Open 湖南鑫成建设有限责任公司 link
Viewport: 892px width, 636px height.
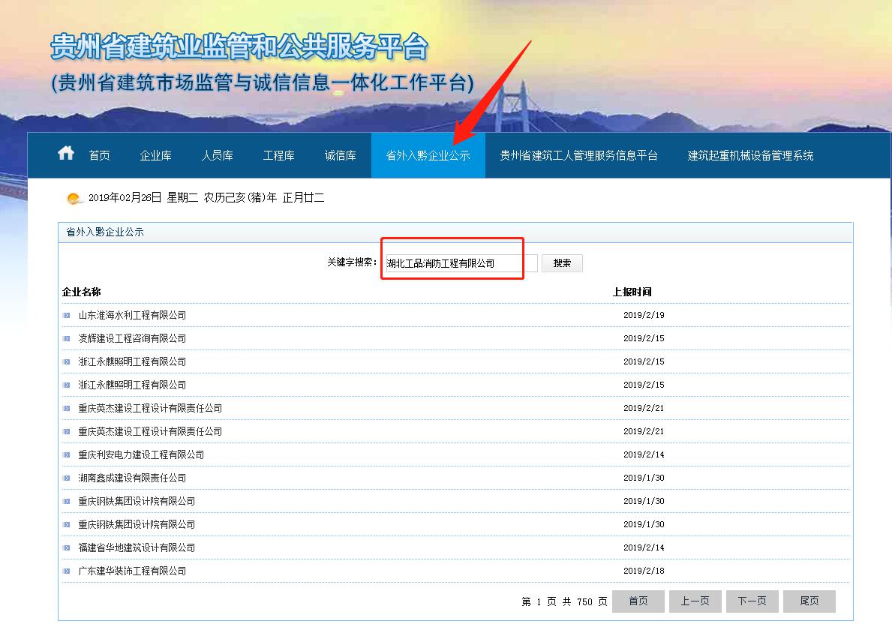click(132, 478)
